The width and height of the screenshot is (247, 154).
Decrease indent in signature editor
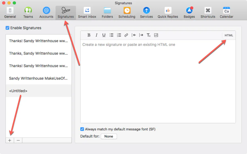[134, 35]
